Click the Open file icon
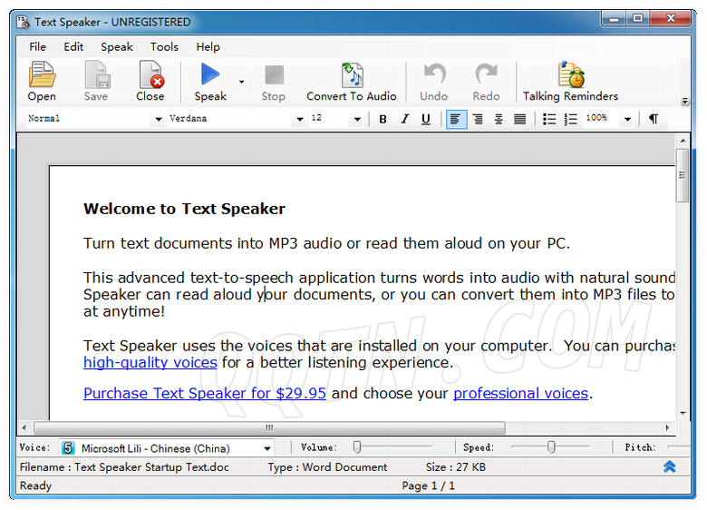 tap(42, 80)
